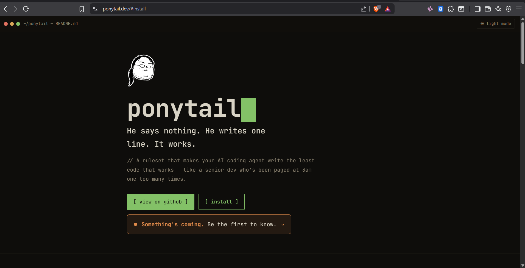Share this page via share icon
The width and height of the screenshot is (525, 268).
364,9
